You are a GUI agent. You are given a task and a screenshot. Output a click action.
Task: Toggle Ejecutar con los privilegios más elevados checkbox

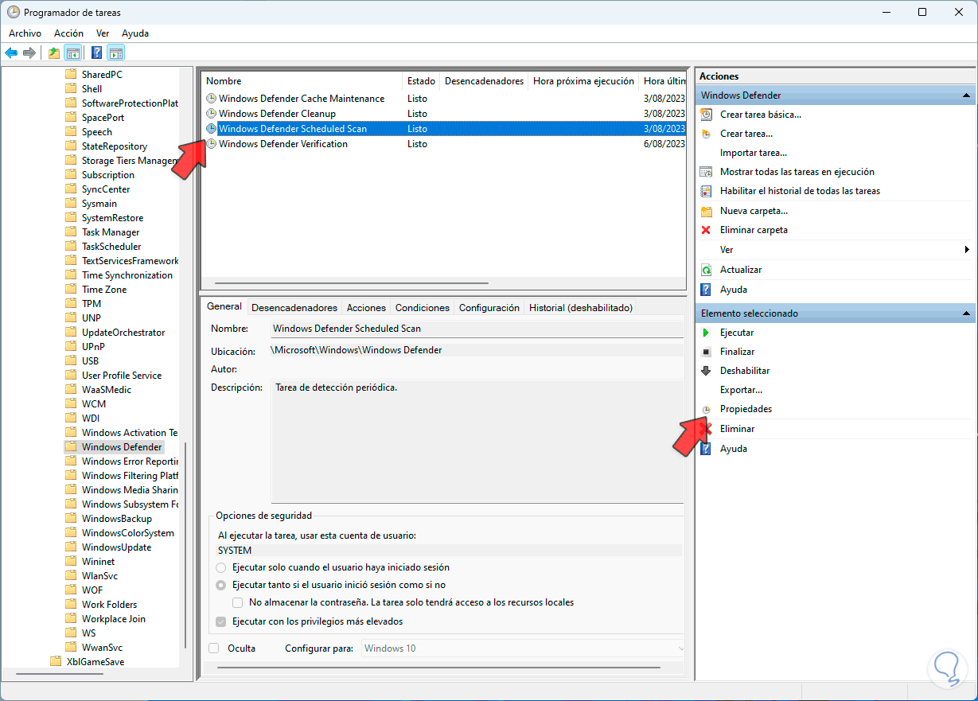point(221,621)
